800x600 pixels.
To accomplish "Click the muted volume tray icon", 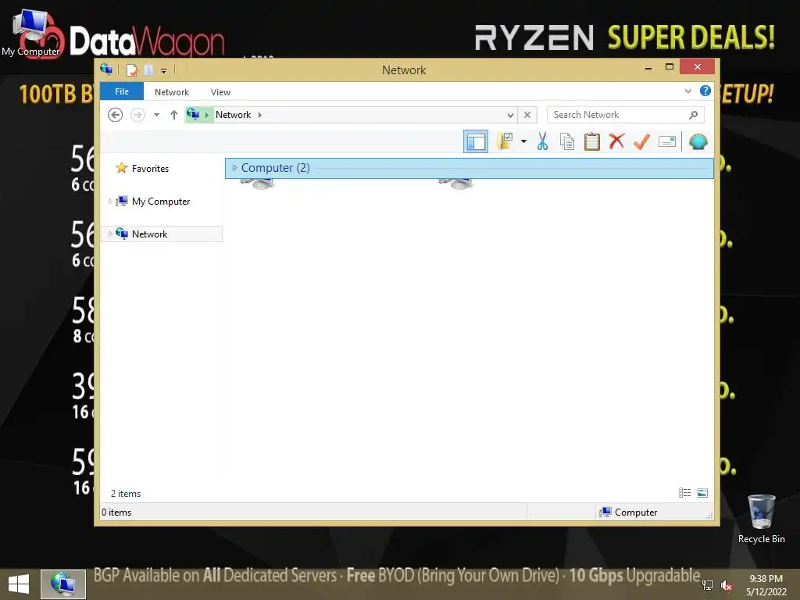I will [x=727, y=585].
